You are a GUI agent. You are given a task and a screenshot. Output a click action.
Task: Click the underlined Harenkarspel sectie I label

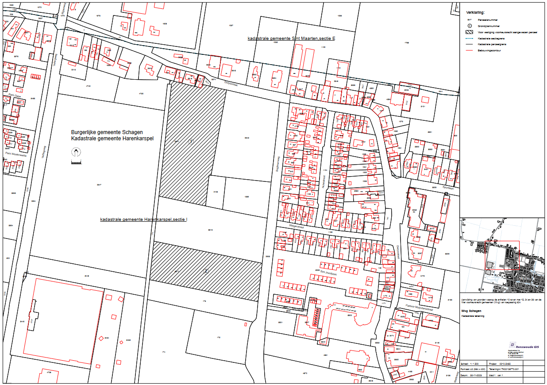[144, 219]
